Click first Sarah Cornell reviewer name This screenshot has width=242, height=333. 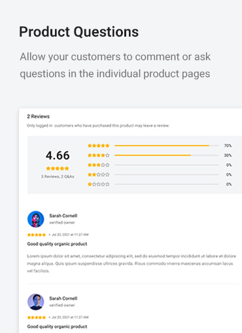point(63,216)
